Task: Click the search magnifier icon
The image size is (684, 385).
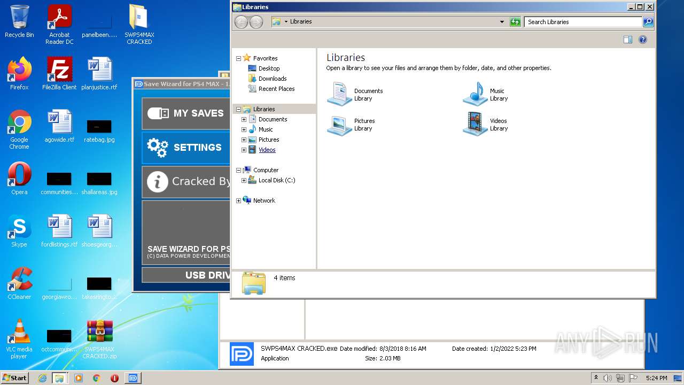Action: click(x=648, y=22)
